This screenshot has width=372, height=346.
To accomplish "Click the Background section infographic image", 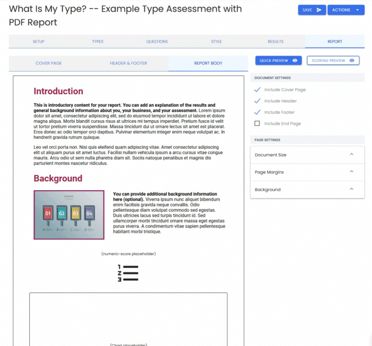I will click(x=69, y=214).
